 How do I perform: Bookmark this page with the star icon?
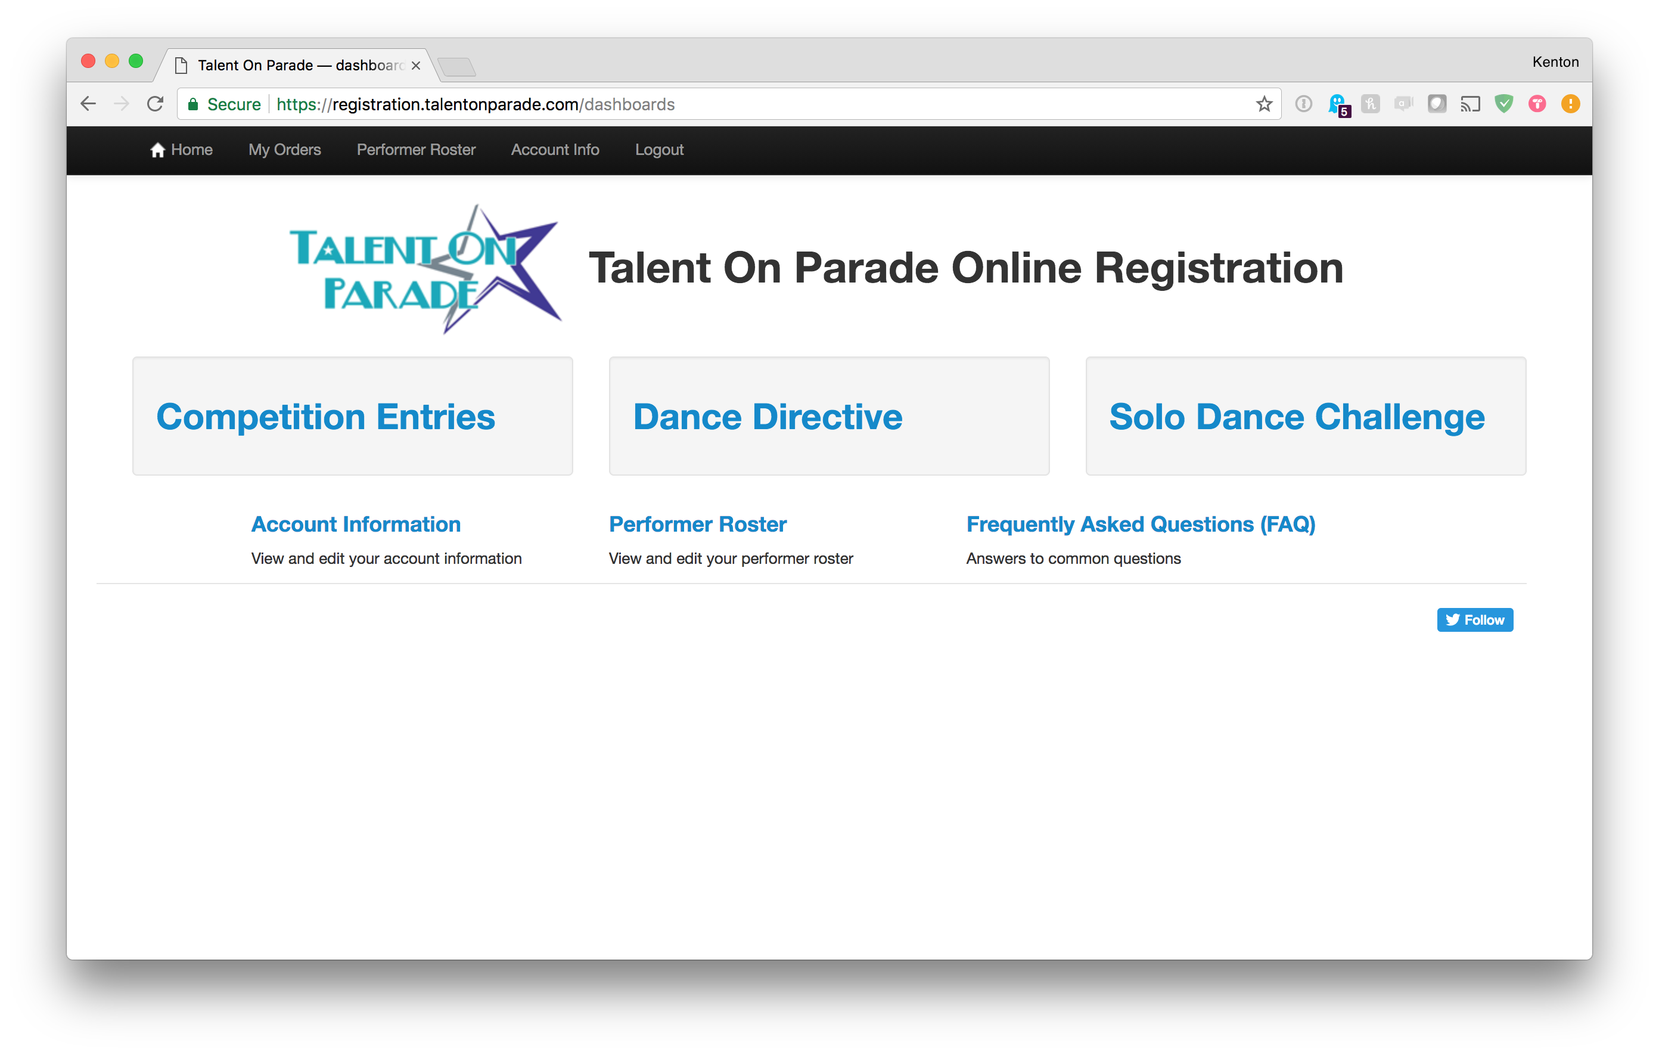tap(1263, 104)
